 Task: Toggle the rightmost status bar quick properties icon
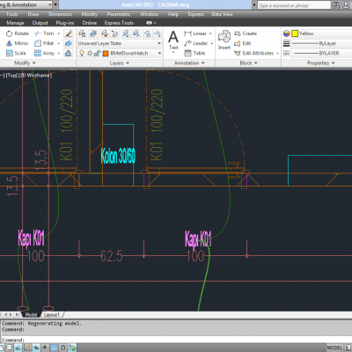(72, 348)
